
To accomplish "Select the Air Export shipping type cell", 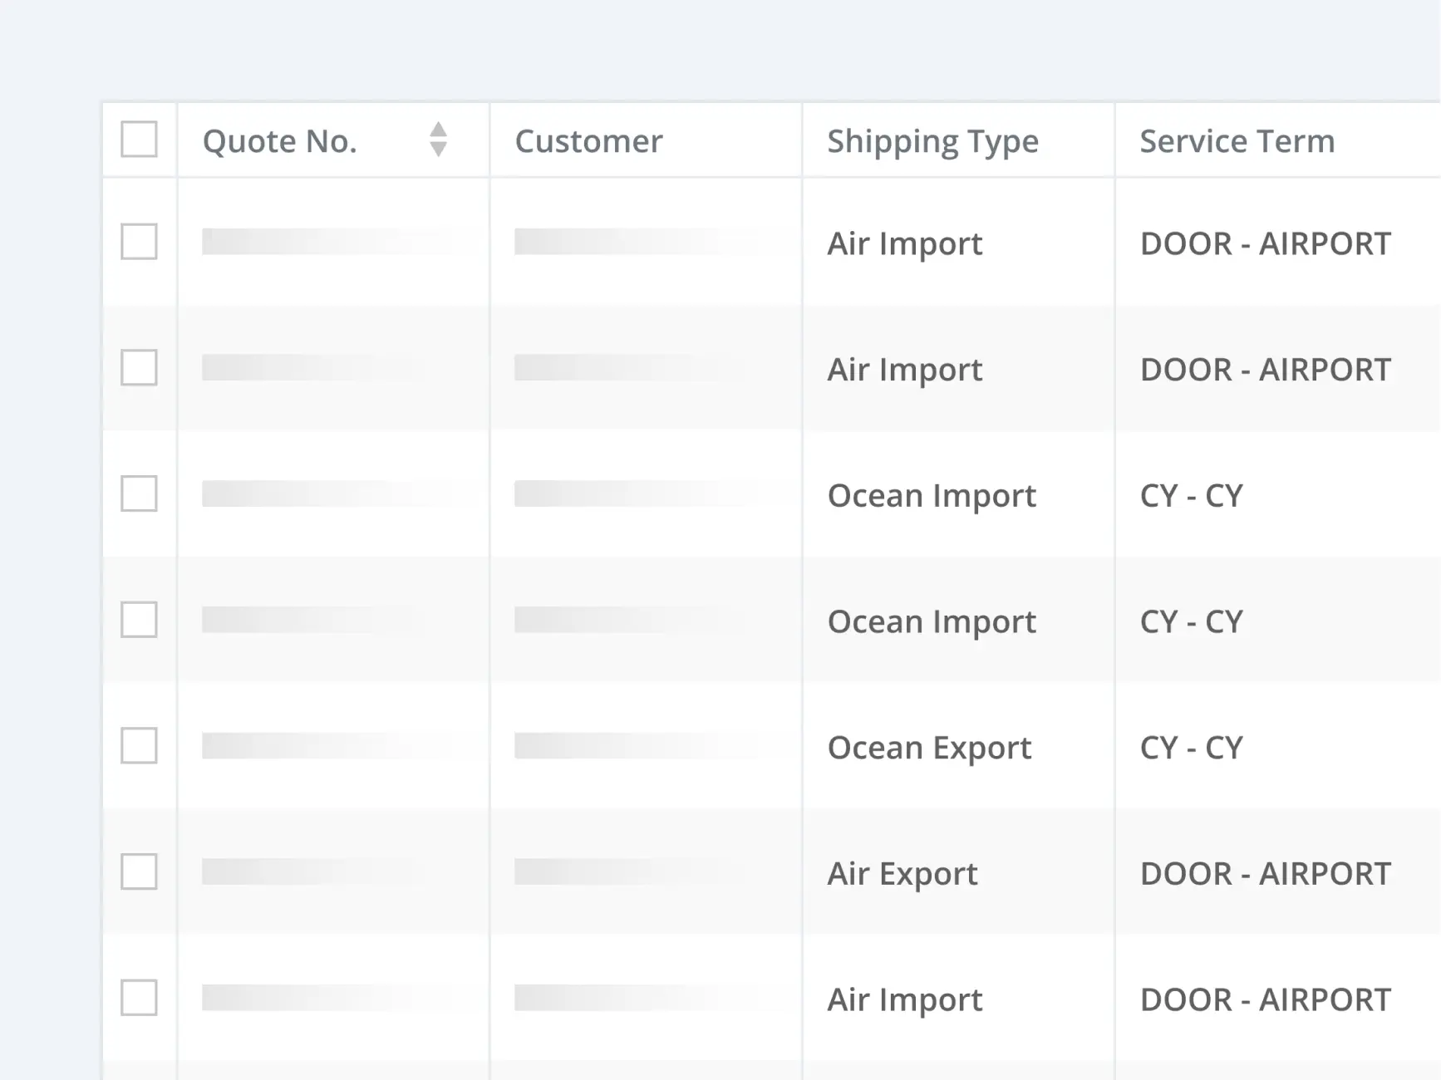I will [x=902, y=874].
